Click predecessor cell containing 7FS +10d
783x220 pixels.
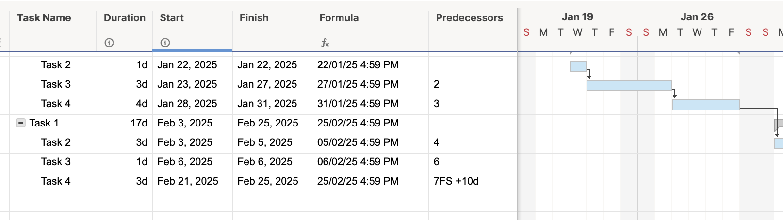pos(473,181)
